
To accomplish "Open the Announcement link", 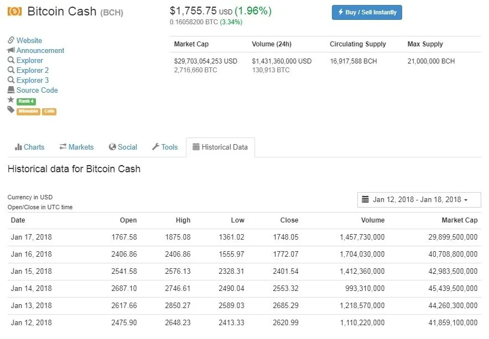I will [40, 50].
